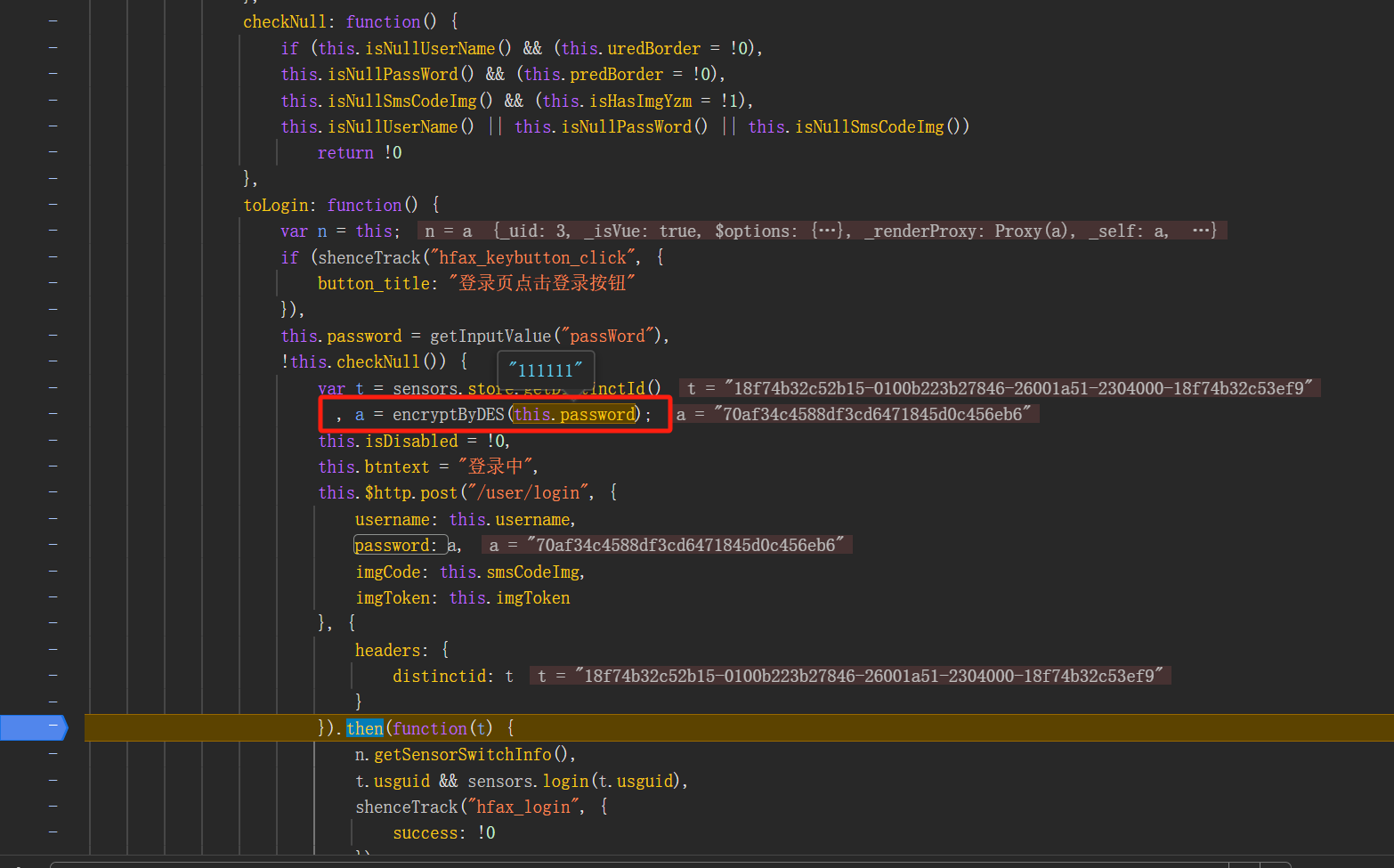
Task: Click the inline 'a =' hint beside 'password: a'
Action: tap(667, 545)
